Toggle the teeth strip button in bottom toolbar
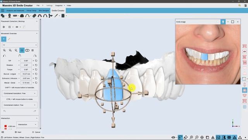Image resolution: width=248 pixels, height=140 pixels. 229,137
